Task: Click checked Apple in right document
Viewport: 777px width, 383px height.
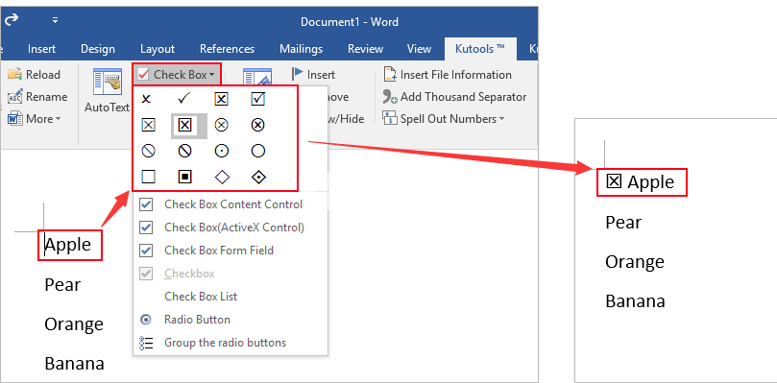Action: tap(641, 182)
